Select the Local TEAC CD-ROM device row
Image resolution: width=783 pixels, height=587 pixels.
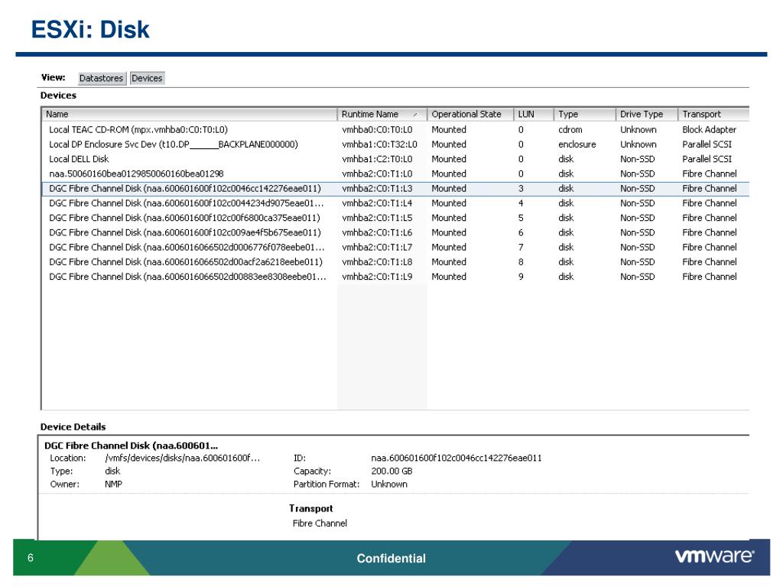(x=395, y=130)
